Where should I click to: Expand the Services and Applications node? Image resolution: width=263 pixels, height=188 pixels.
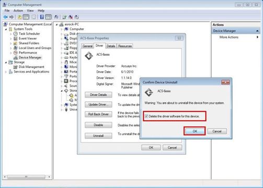click(6, 72)
